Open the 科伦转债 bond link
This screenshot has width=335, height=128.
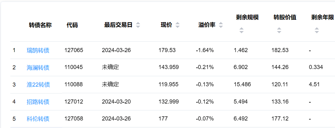coord(38,119)
